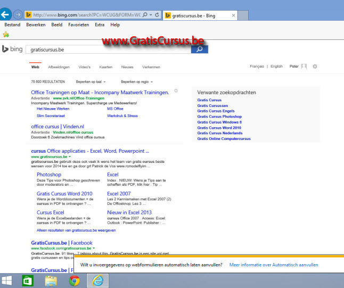Open Meer informatie over Automatisch aanvullen link
The height and width of the screenshot is (288, 344).
click(274, 265)
